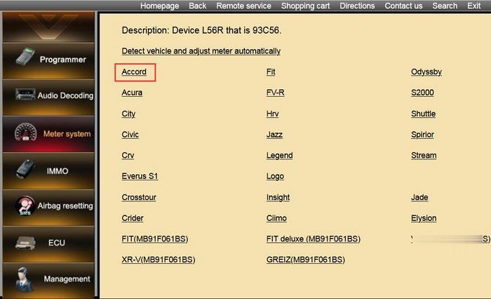Image resolution: width=491 pixels, height=299 pixels.
Task: Click the Meter system gauge icon
Action: click(x=26, y=132)
